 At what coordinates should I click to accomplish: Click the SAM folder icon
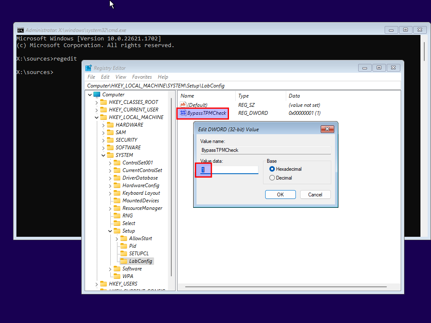(110, 132)
